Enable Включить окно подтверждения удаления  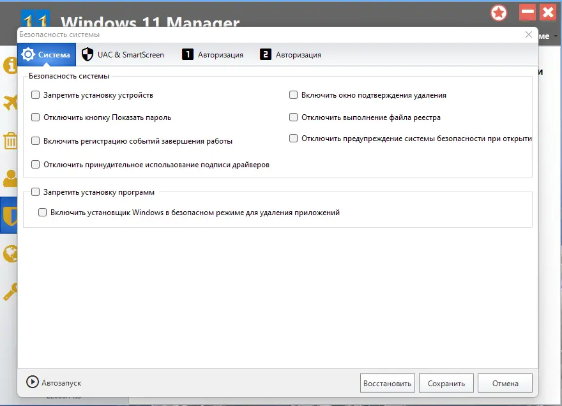point(294,95)
